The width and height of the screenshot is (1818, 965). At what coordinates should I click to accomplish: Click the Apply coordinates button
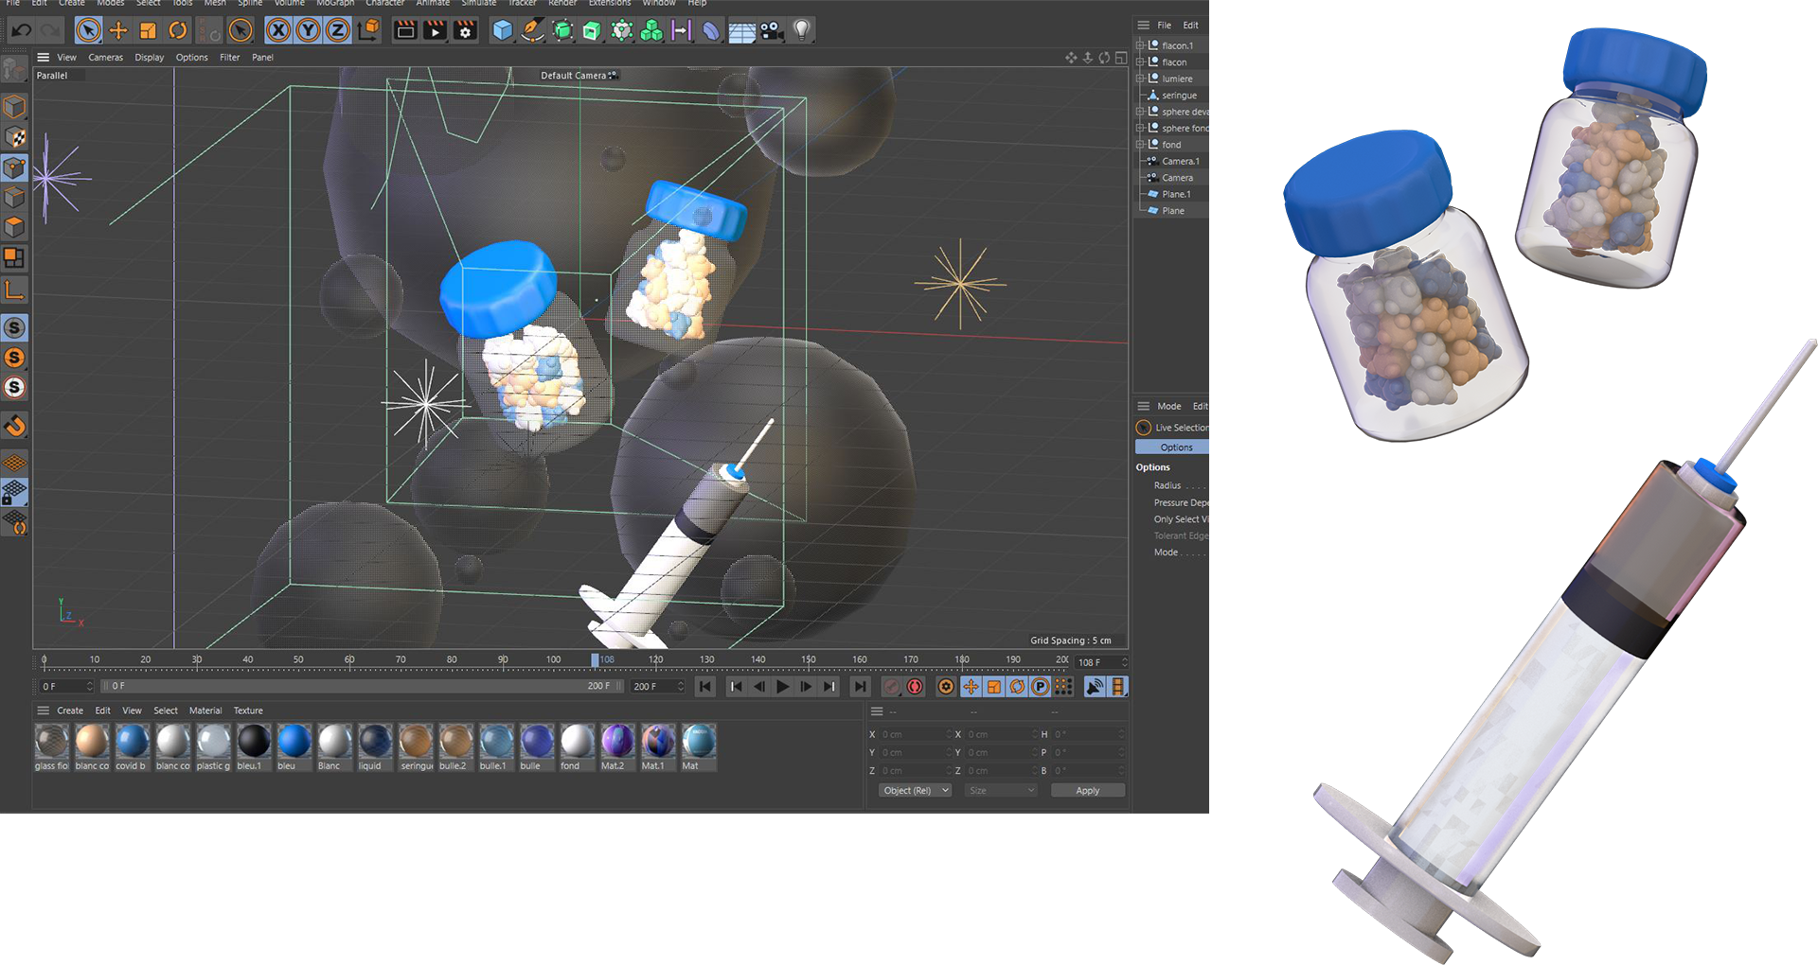pos(1088,791)
